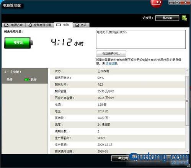Select 1 - 主电池 in the left panel

13,72
